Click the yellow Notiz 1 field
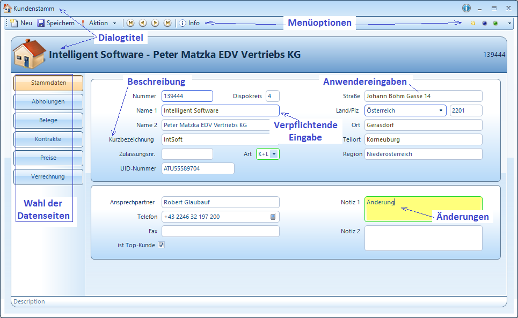Viewport: 518px width, 318px height. pos(423,209)
